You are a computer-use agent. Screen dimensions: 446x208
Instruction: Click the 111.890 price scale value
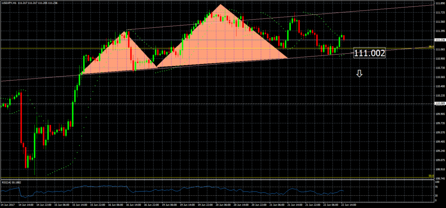click(439, 4)
